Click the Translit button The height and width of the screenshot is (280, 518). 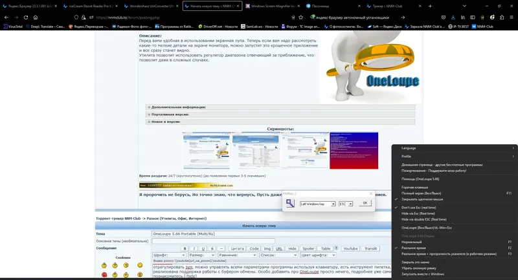click(370, 249)
